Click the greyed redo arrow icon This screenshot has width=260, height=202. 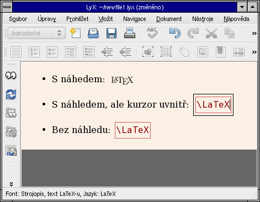[193, 33]
